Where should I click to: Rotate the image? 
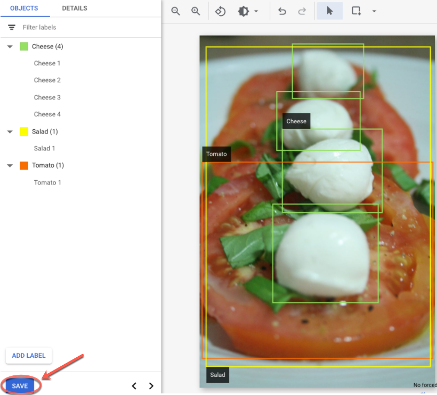click(x=220, y=11)
